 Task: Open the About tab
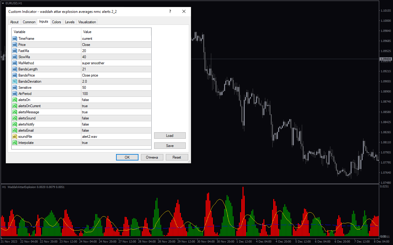(x=14, y=22)
